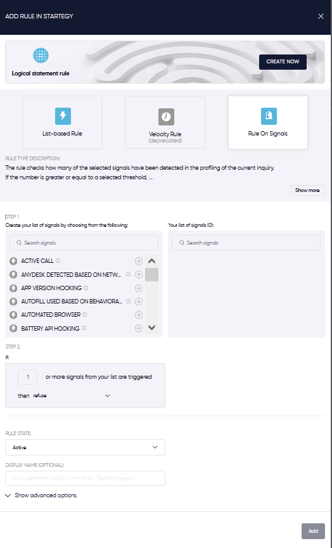This screenshot has width=332, height=548.
Task: Add APP VERSION HOOKING signal plus icon
Action: coord(139,288)
